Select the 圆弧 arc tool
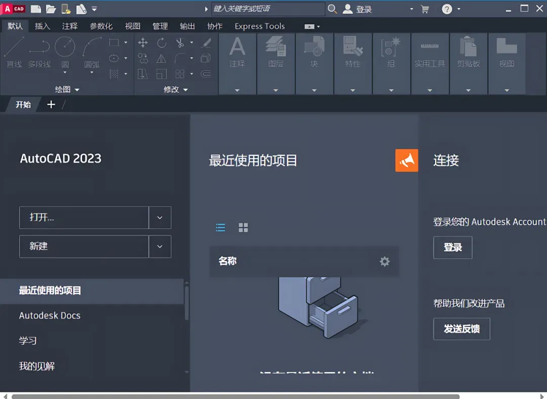The height and width of the screenshot is (399, 547). pos(92,52)
